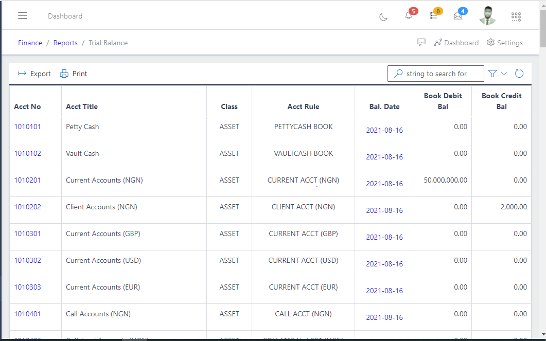Open account 1010201 link
Image resolution: width=546 pixels, height=341 pixels.
27,180
